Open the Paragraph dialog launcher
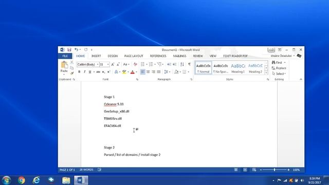Viewport: 329px width, 185px height. [x=191, y=79]
